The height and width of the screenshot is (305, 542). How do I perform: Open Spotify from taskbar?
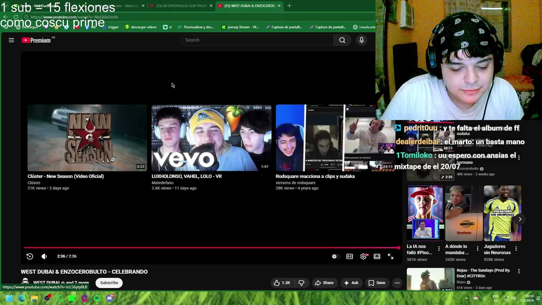pyautogui.click(x=97, y=298)
